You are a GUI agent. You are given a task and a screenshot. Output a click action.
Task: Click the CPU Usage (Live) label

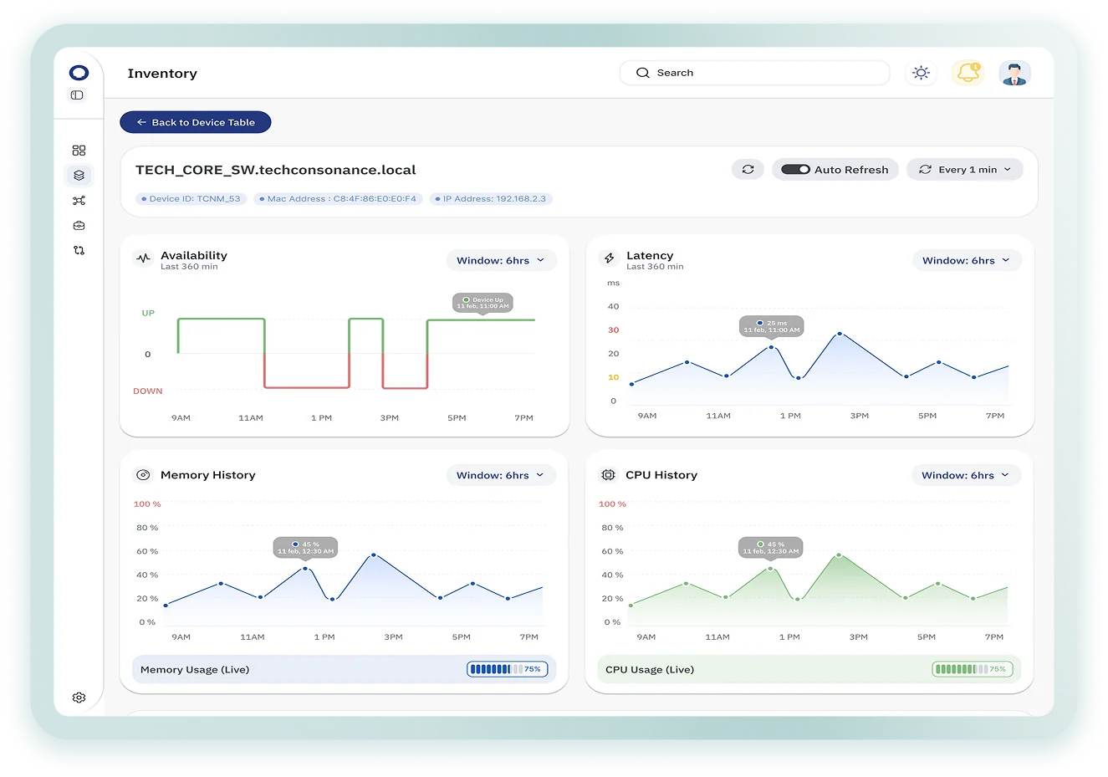tap(650, 670)
